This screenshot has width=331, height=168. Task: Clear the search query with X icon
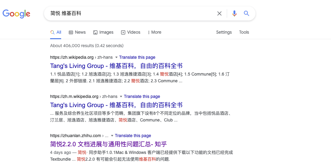(219, 13)
